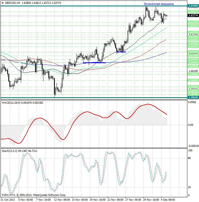This screenshot has width=199, height=202.
Task: Click the '19 Nov 16:00' time label
Action: pos(98,200)
